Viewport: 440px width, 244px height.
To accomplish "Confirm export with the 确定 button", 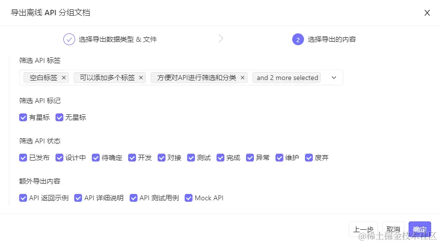I will [419, 229].
